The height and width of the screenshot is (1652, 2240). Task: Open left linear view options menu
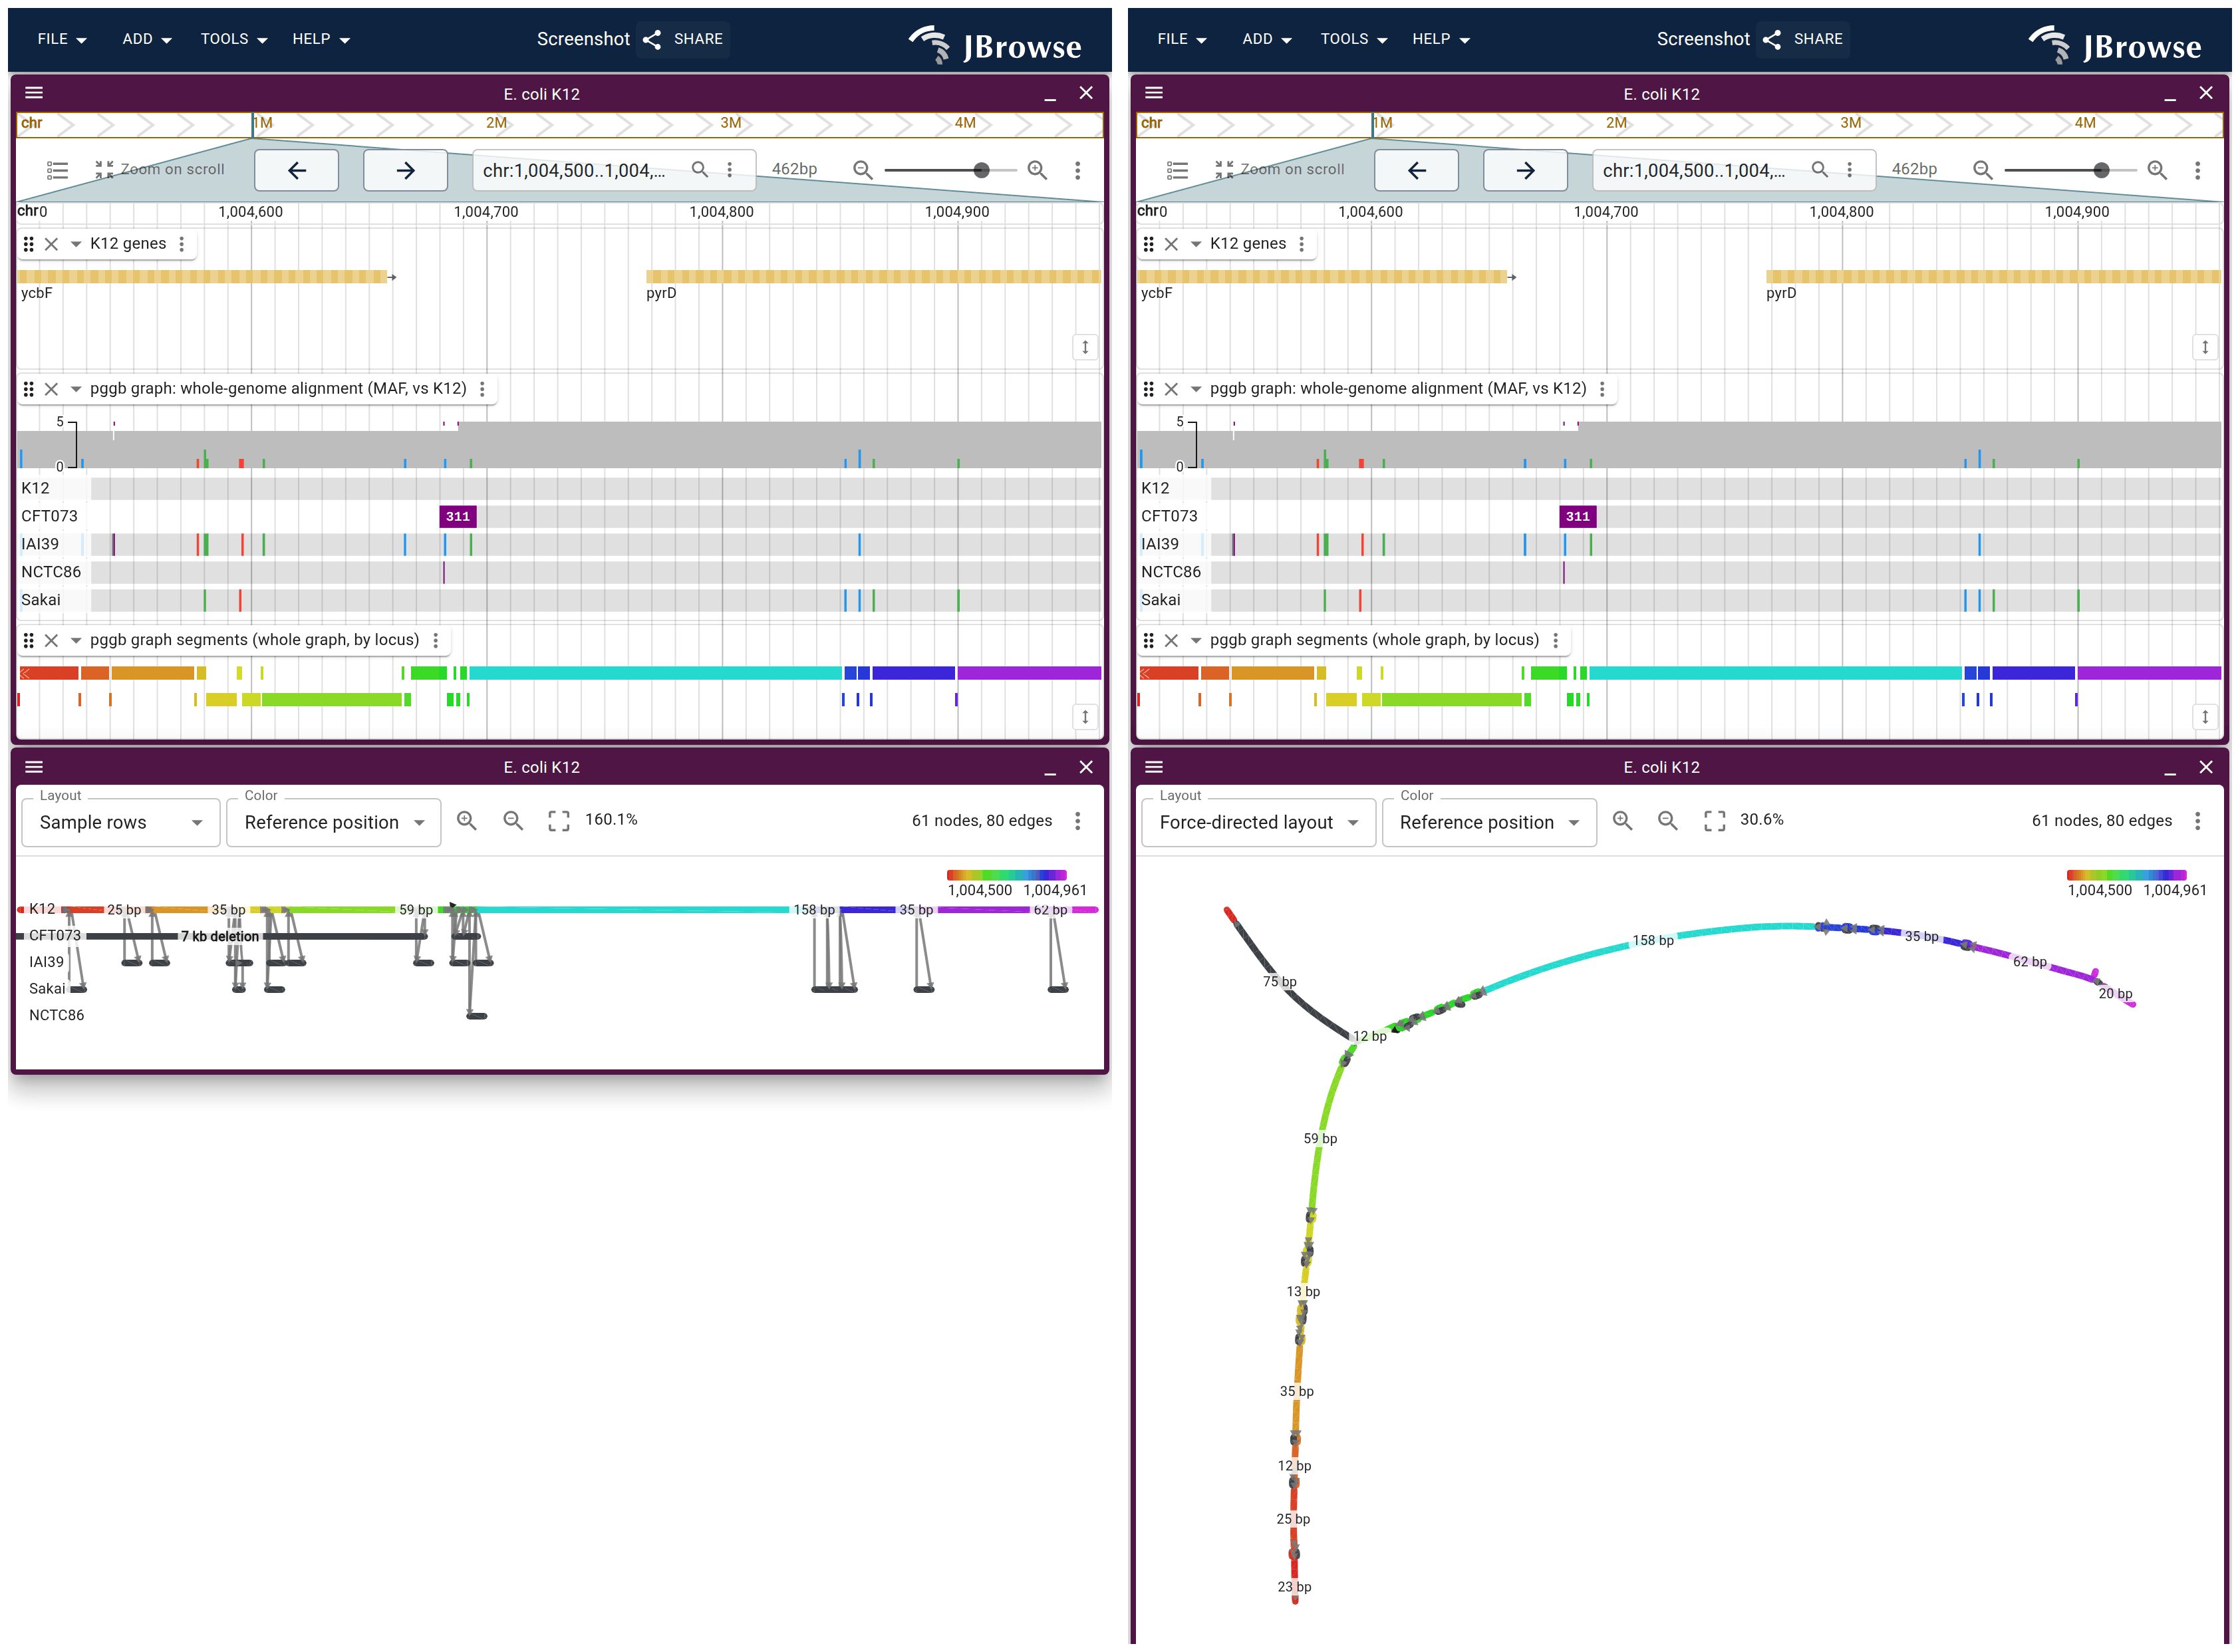point(1078,170)
